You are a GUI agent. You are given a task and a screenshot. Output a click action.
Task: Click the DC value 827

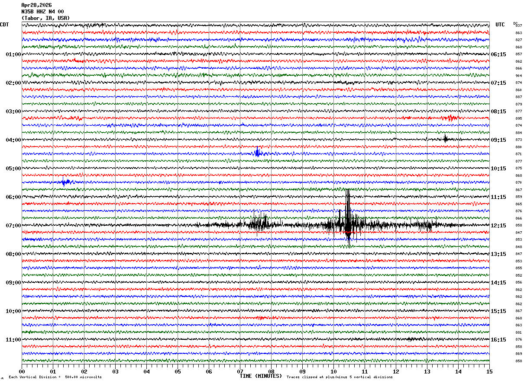pos(518,40)
